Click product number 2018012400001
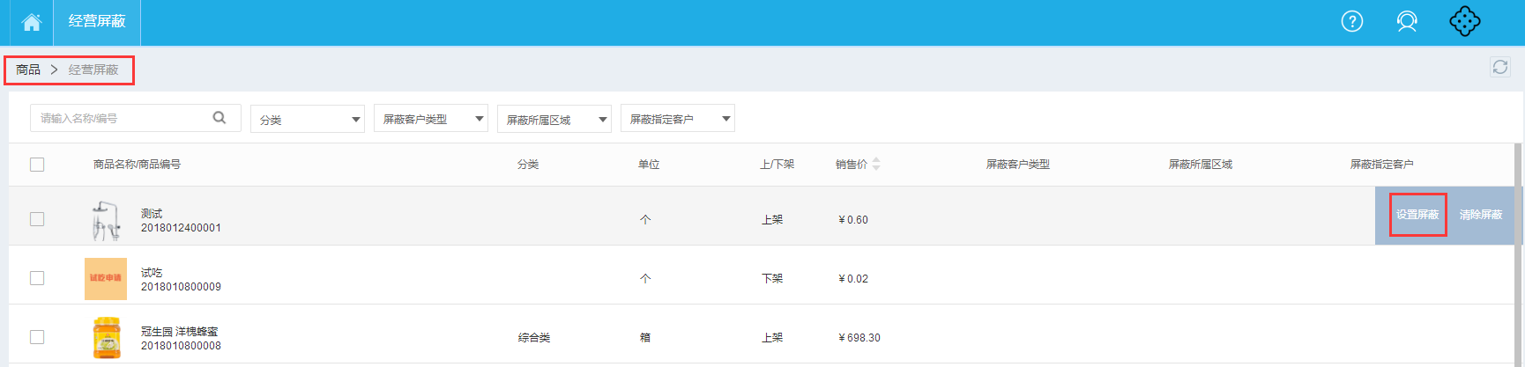The image size is (1525, 367). point(181,228)
